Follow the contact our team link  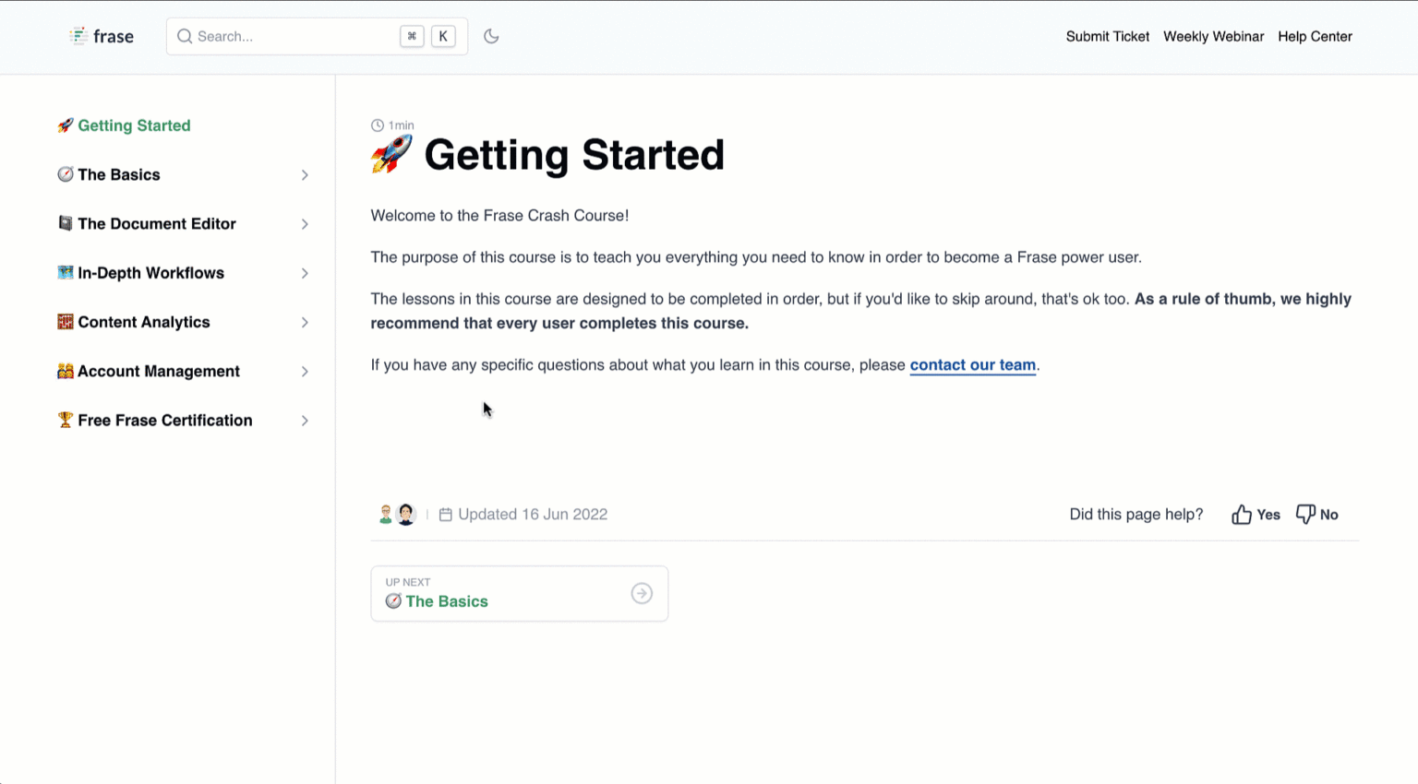[x=972, y=365]
